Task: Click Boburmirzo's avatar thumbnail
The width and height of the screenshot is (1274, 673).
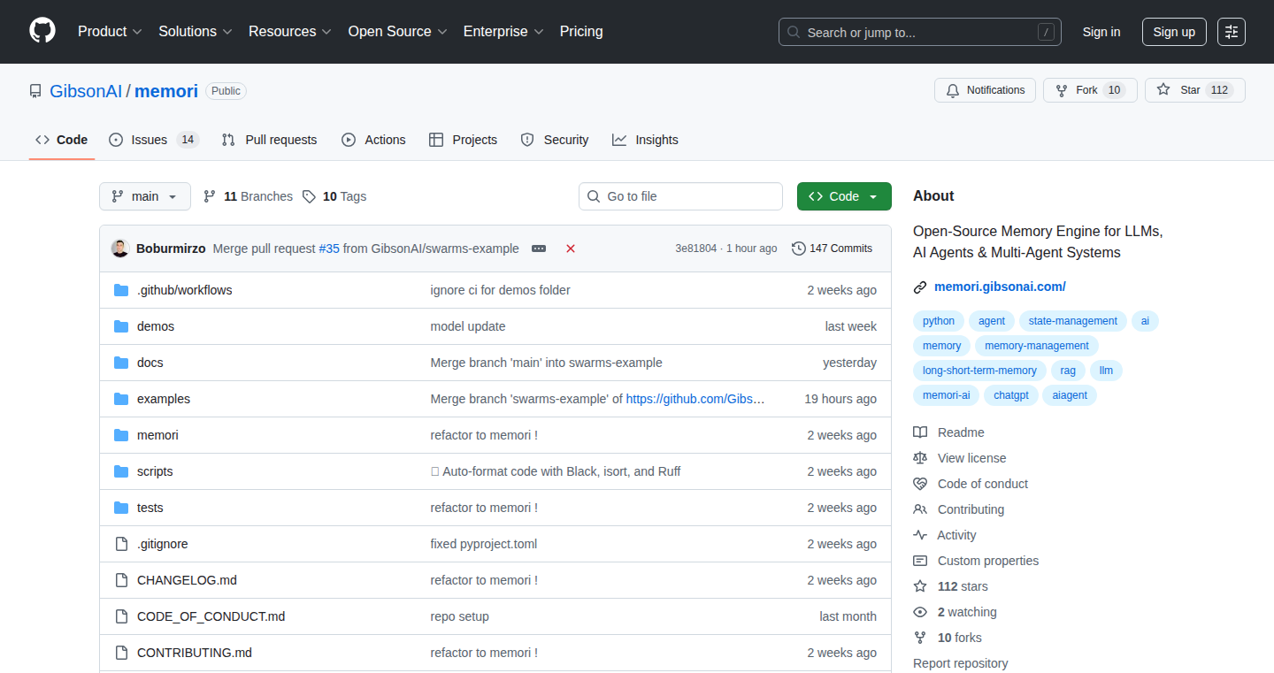Action: [x=120, y=249]
